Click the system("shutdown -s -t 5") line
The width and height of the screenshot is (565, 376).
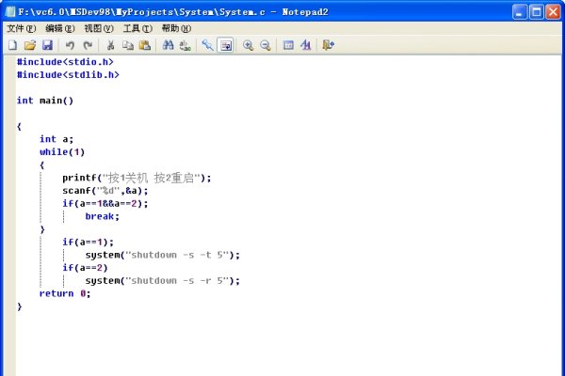coord(163,255)
